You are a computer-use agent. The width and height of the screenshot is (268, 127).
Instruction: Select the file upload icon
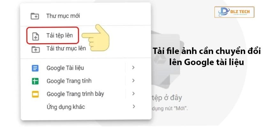point(35,36)
